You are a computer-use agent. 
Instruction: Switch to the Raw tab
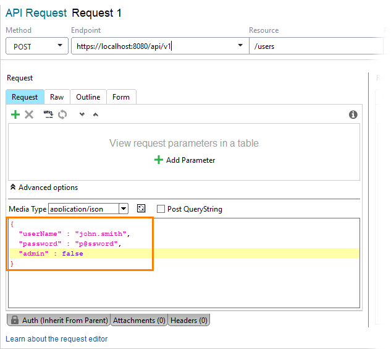pyautogui.click(x=57, y=97)
